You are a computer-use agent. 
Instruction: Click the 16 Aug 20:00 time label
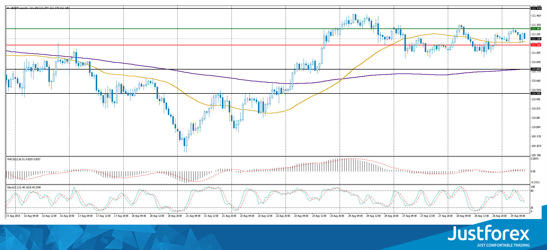point(67,216)
